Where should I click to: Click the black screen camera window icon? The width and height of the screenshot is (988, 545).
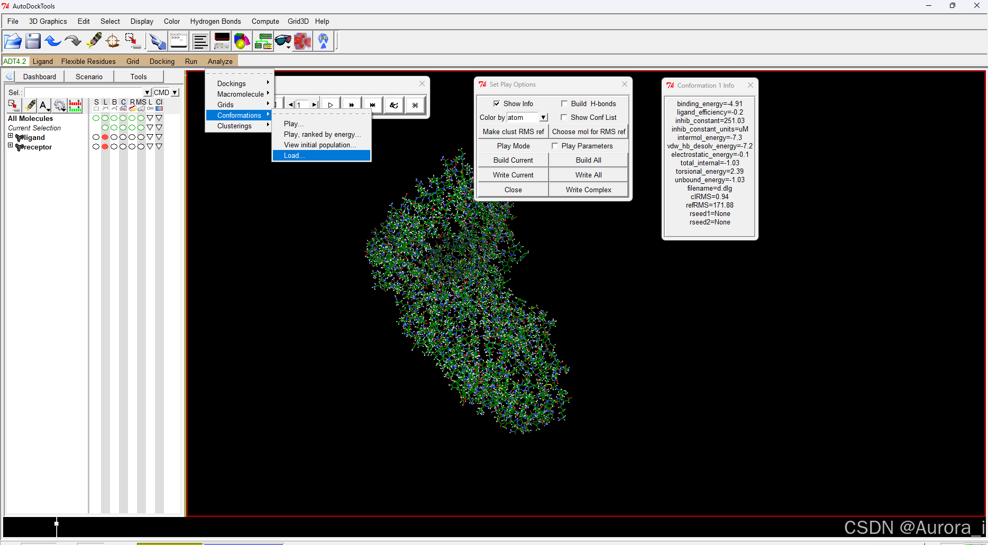pyautogui.click(x=222, y=41)
